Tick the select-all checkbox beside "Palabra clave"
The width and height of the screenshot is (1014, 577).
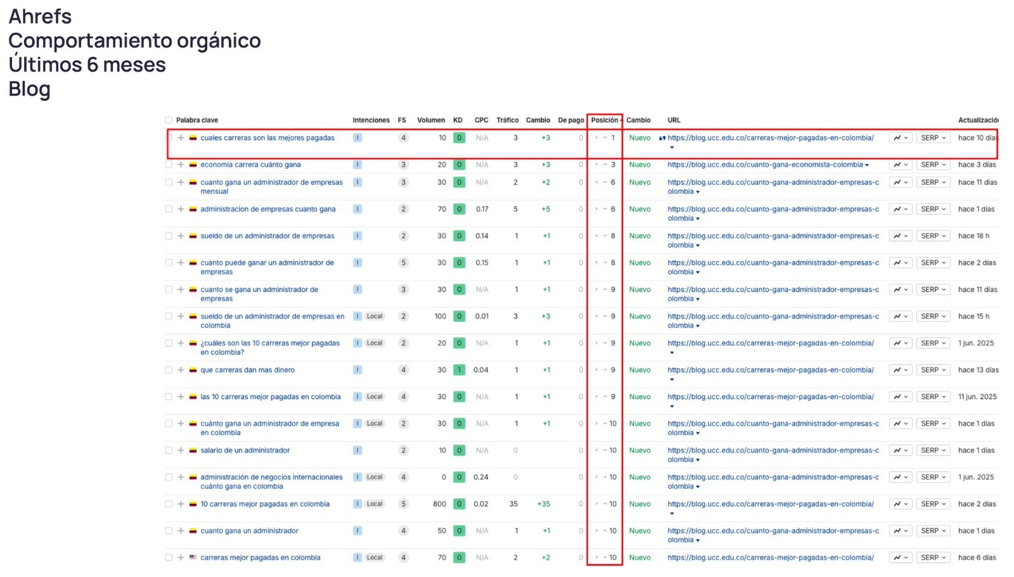(169, 120)
